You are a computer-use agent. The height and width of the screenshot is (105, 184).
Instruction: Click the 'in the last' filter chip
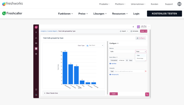point(121,60)
